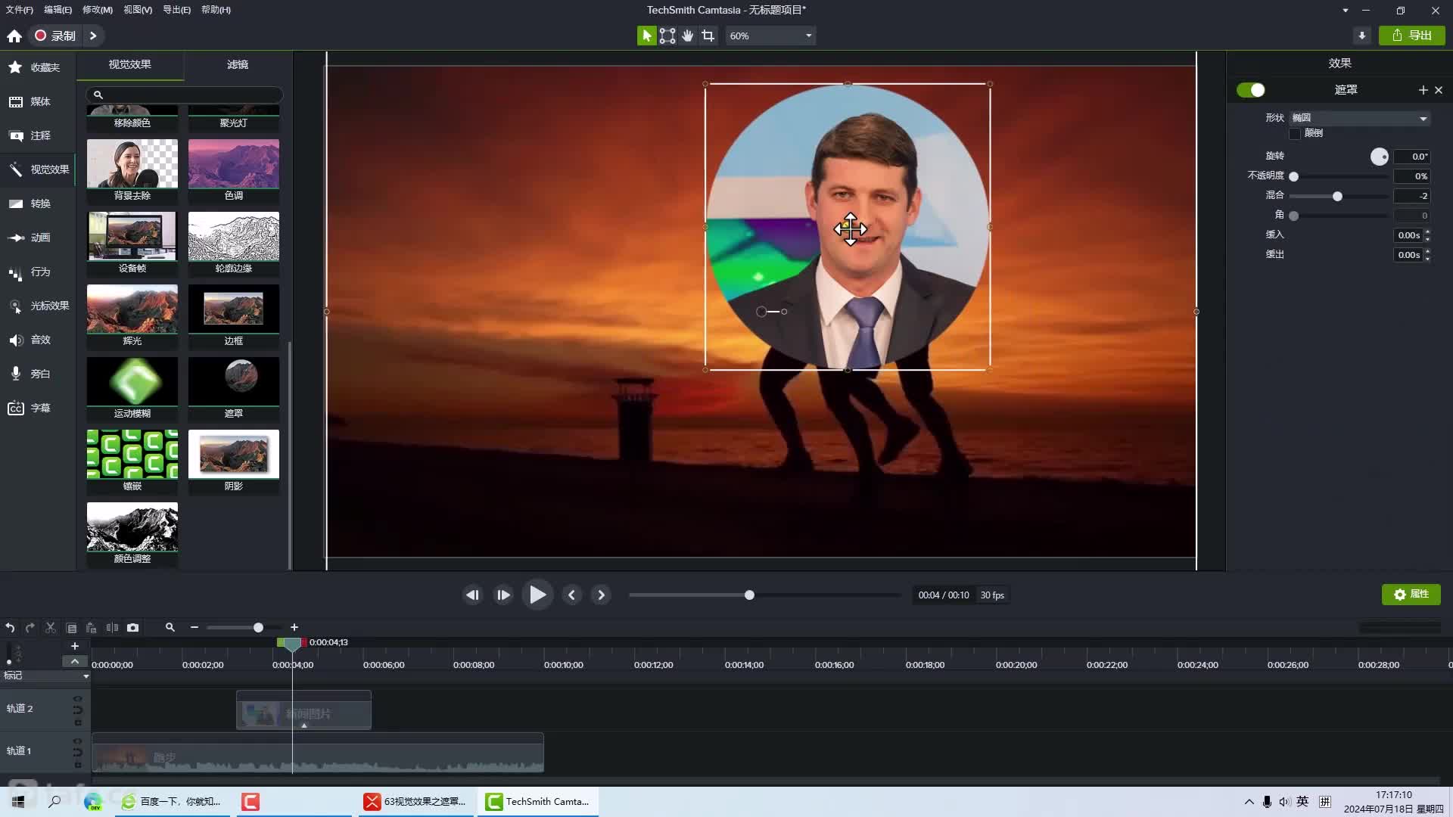
Task: Select the canvas Crop tool
Action: coord(708,36)
